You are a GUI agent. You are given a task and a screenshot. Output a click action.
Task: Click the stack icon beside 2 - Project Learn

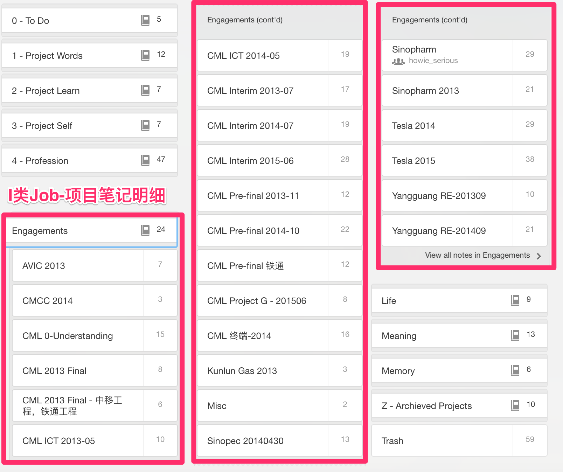[145, 90]
